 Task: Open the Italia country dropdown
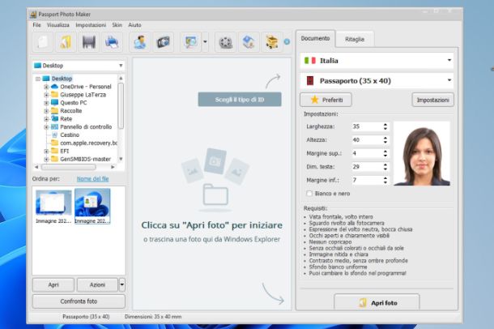(377, 61)
